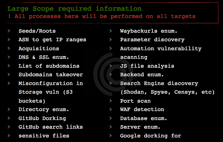Select the Large Scope required information heading

coord(74,9)
